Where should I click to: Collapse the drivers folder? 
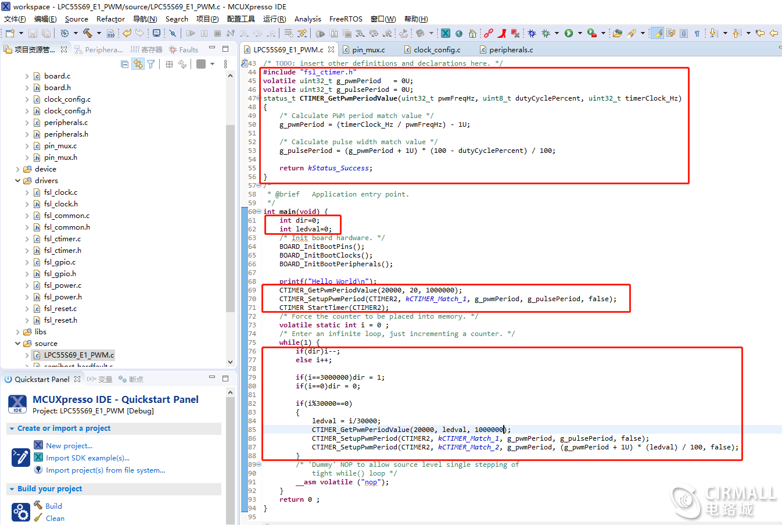click(18, 181)
